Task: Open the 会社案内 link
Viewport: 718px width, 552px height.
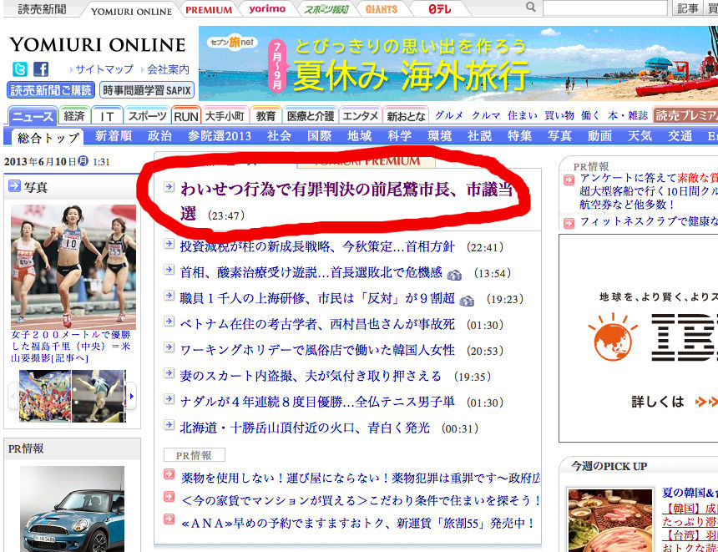Action: click(x=168, y=69)
